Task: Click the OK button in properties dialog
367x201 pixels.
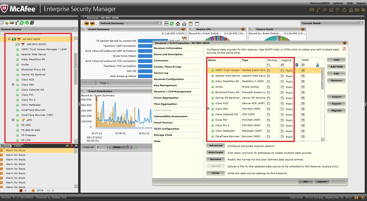Action: [306, 182]
